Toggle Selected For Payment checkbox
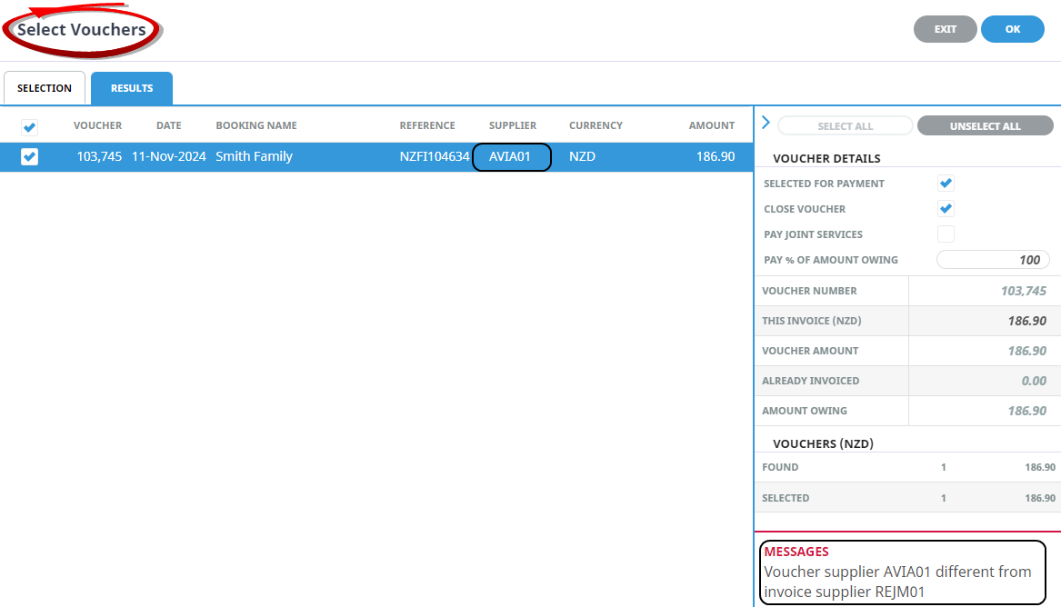 (x=946, y=184)
